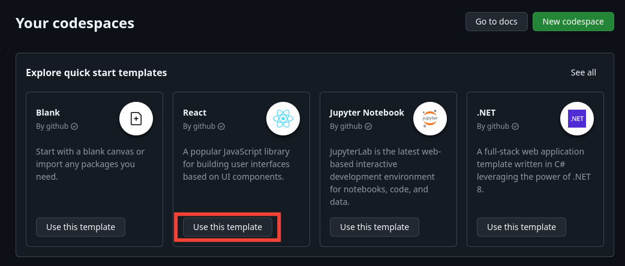
Task: Click the Jupyter logo icon
Action: coord(430,119)
